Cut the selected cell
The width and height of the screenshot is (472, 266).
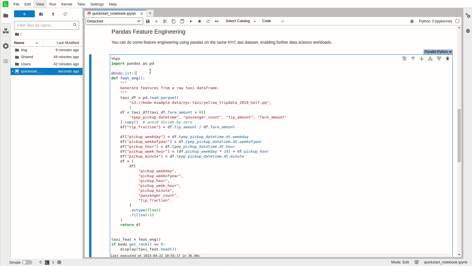point(165,21)
